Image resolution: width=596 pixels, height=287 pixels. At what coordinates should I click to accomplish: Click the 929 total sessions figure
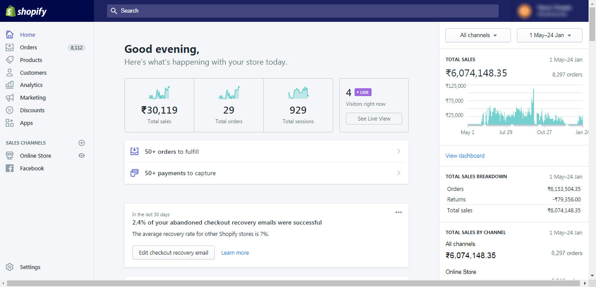[298, 110]
